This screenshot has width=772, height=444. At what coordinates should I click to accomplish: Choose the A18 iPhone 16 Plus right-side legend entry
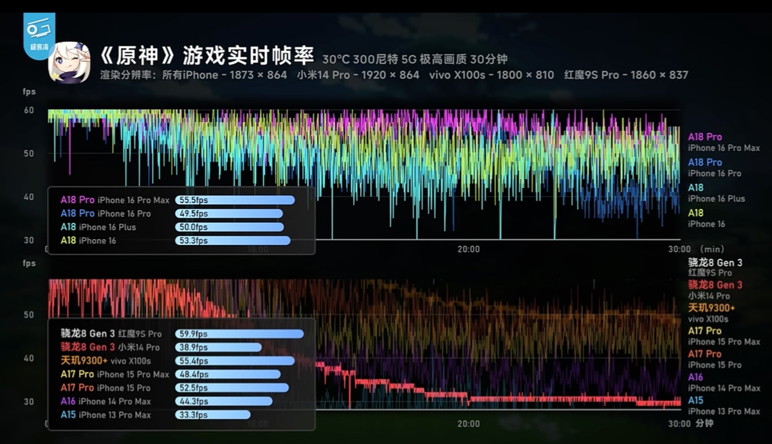tap(716, 193)
